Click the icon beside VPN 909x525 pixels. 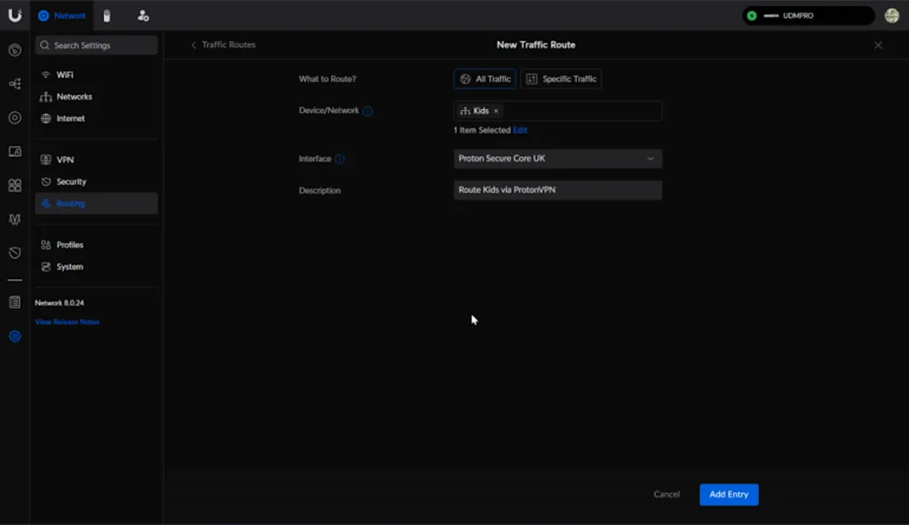(x=46, y=160)
